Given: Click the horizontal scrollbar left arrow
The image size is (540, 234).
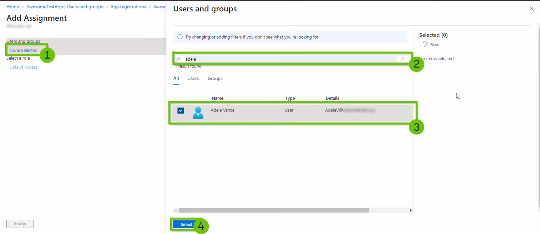Looking at the screenshot, I should pos(176,210).
